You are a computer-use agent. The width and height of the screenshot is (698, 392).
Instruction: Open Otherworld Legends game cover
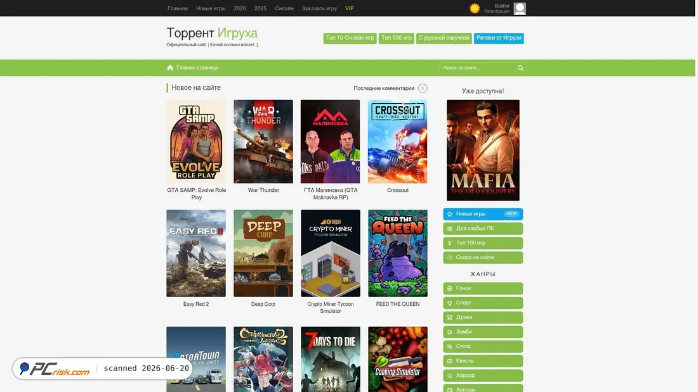(263, 359)
